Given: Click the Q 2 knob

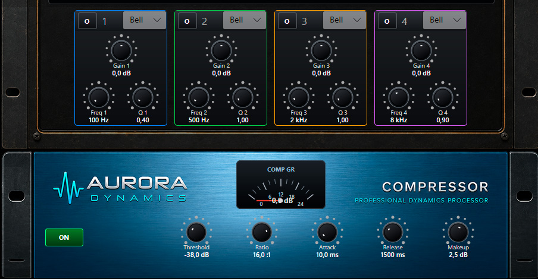Looking at the screenshot, I should [x=243, y=97].
